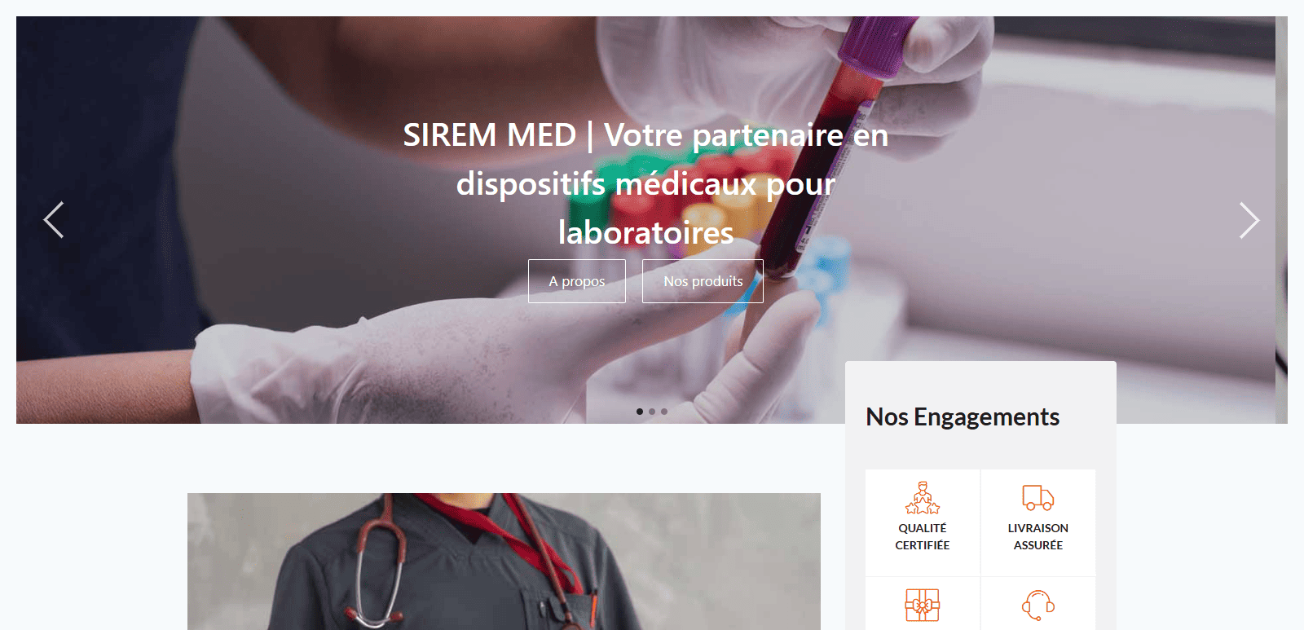Select the first carousel indicator dot

point(640,412)
